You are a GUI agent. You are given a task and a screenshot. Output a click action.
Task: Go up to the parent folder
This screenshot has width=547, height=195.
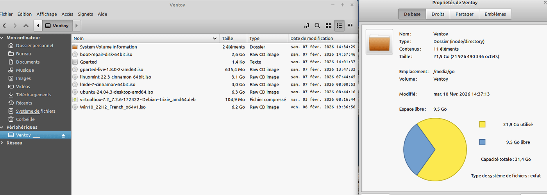coord(26,26)
